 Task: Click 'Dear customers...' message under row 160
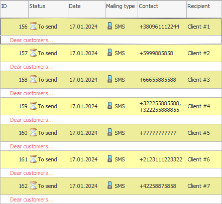pos(32,146)
